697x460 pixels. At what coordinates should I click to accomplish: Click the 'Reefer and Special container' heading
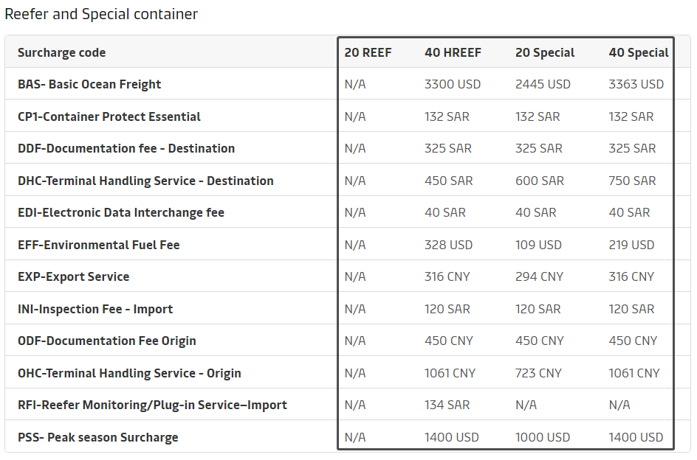pyautogui.click(x=101, y=14)
